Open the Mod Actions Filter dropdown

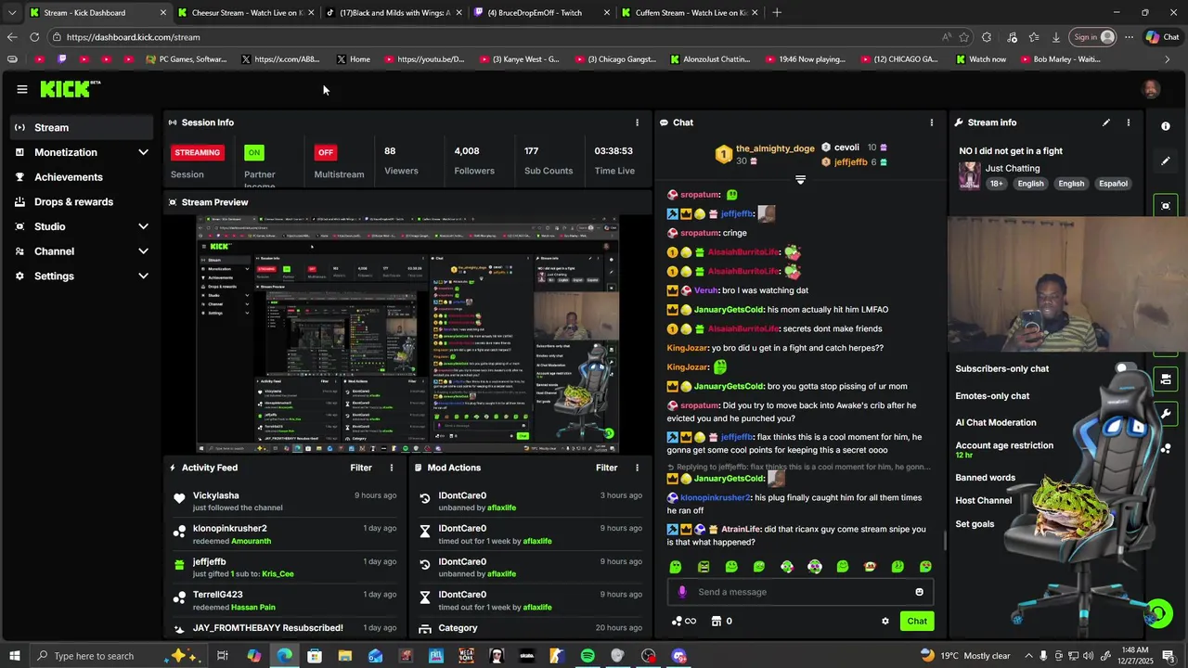coord(606,468)
